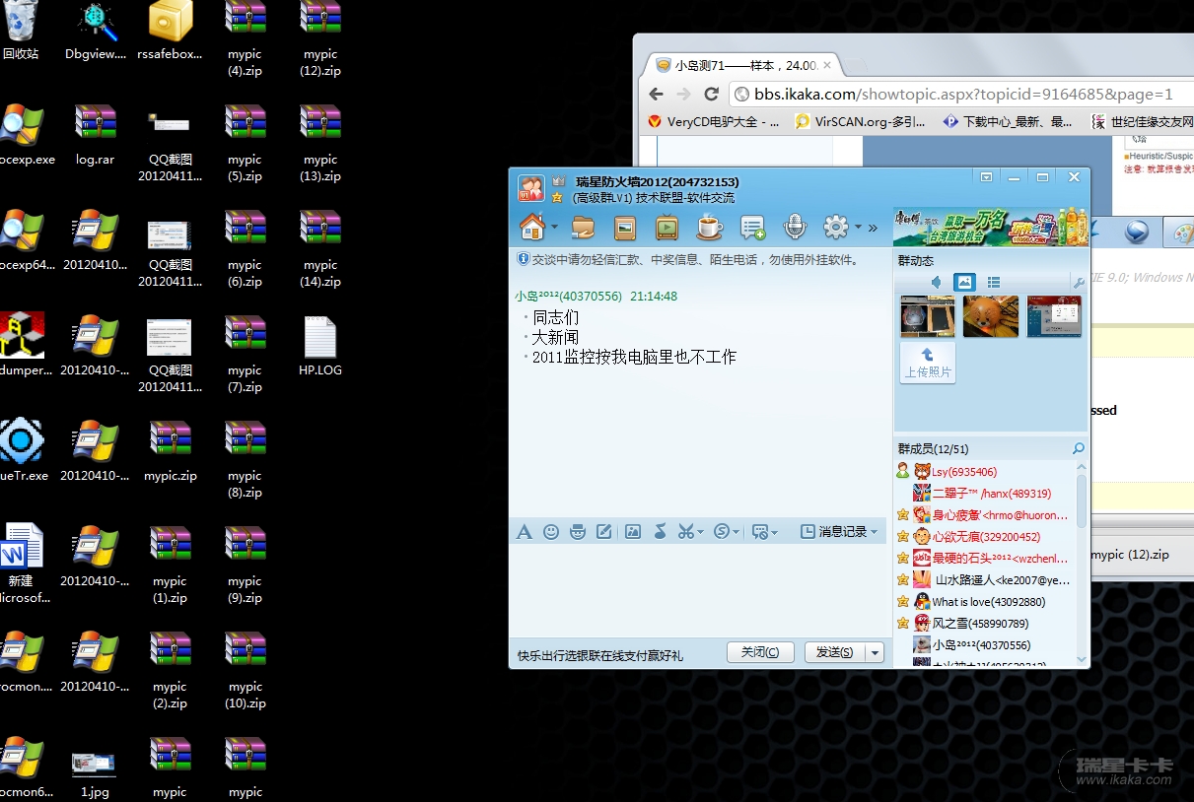Click the member list scrollbar
The width and height of the screenshot is (1194, 802).
(x=1082, y=501)
